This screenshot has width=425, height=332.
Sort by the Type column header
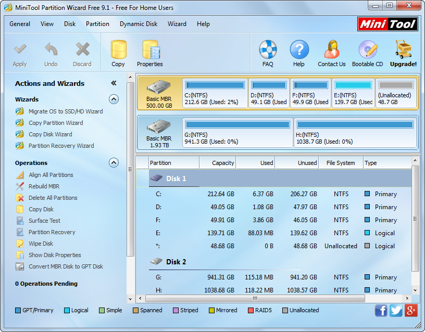coord(387,163)
